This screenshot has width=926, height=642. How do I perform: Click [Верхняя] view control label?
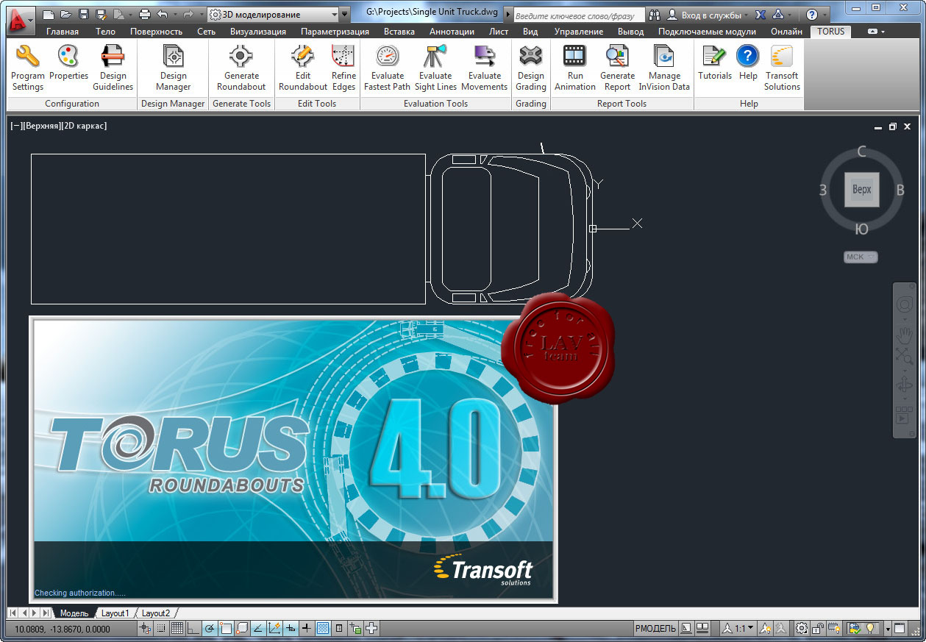pyautogui.click(x=41, y=126)
